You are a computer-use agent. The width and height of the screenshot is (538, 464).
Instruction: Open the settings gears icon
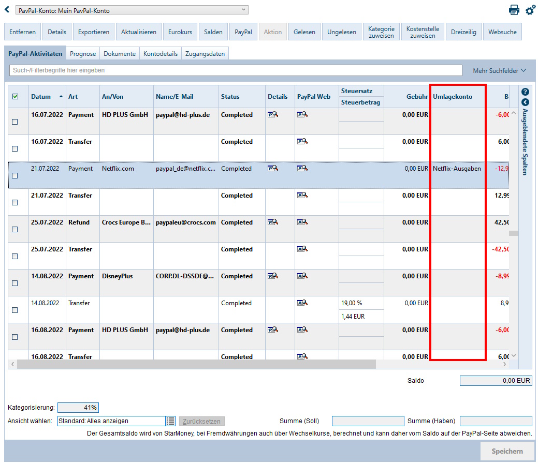pyautogui.click(x=530, y=10)
